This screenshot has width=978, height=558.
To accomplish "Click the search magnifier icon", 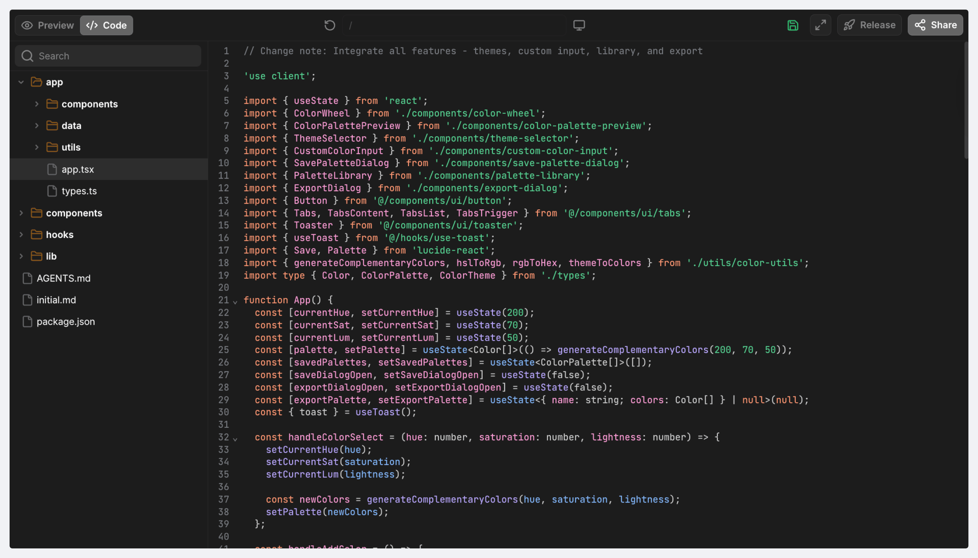I will (27, 56).
